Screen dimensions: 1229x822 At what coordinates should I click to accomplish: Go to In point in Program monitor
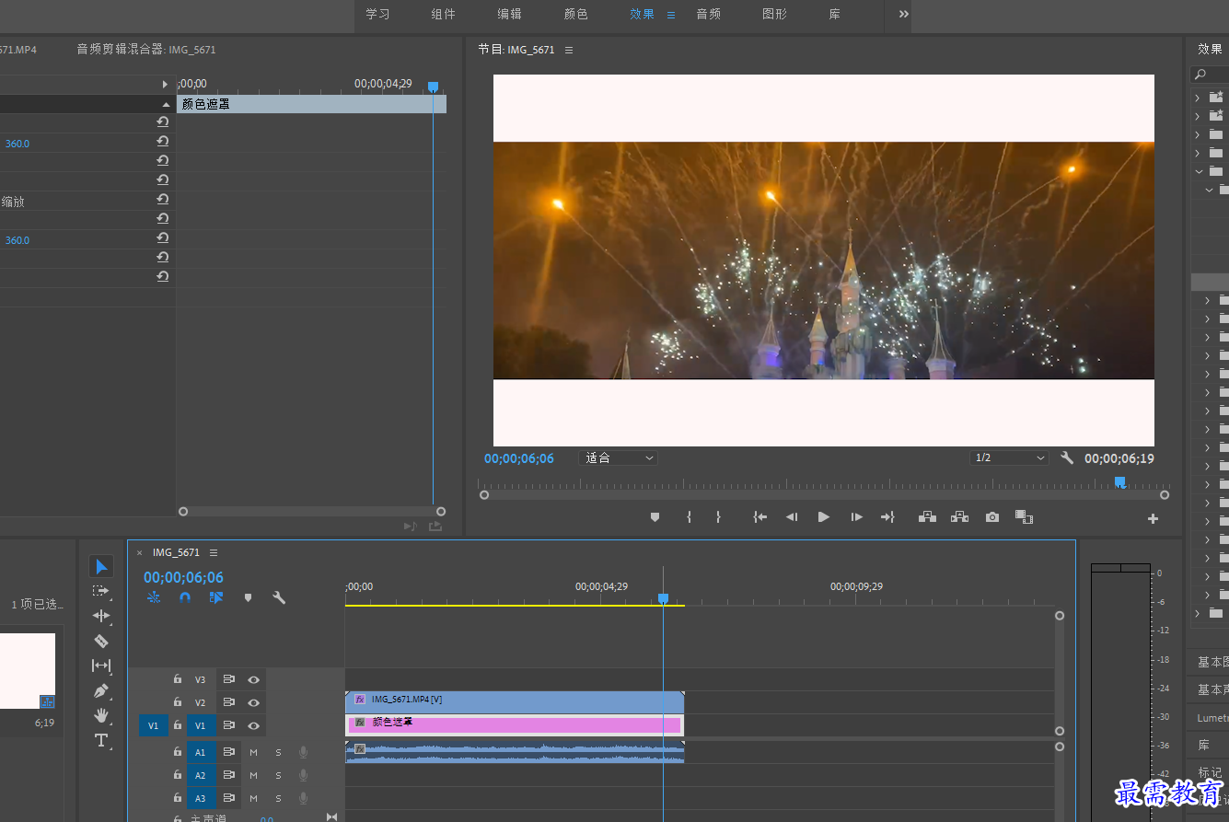coord(759,517)
